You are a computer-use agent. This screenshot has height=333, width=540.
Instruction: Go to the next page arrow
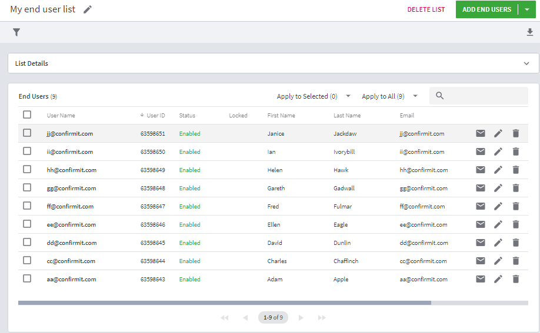tap(301, 318)
